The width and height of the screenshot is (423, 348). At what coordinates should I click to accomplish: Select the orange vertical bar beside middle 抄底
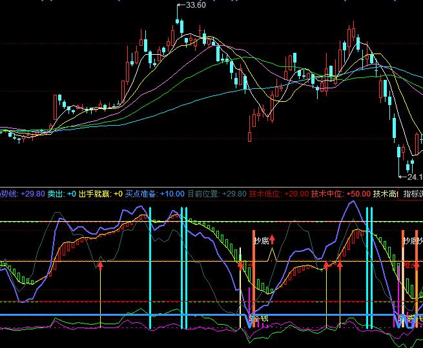coord(254,271)
